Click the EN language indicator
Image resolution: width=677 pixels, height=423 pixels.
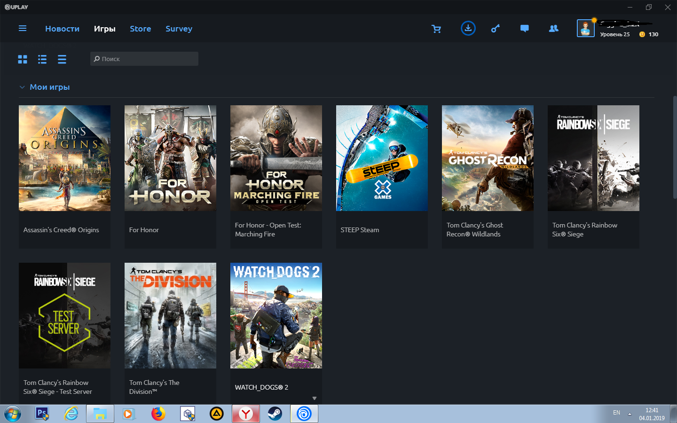tap(616, 413)
